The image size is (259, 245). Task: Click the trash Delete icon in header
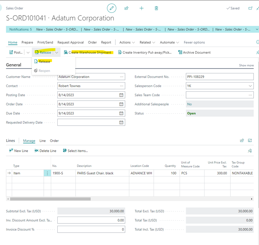click(x=156, y=8)
